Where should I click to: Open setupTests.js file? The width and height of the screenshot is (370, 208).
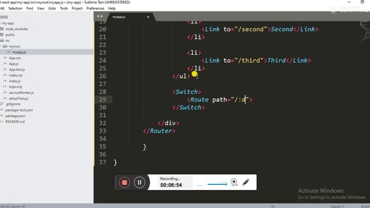(x=18, y=98)
